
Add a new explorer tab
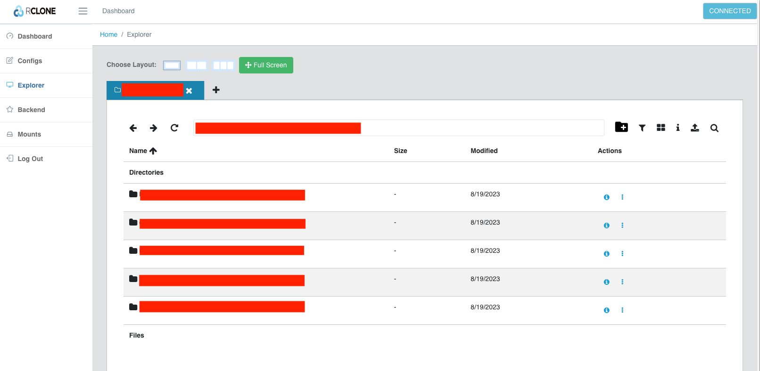pyautogui.click(x=216, y=90)
